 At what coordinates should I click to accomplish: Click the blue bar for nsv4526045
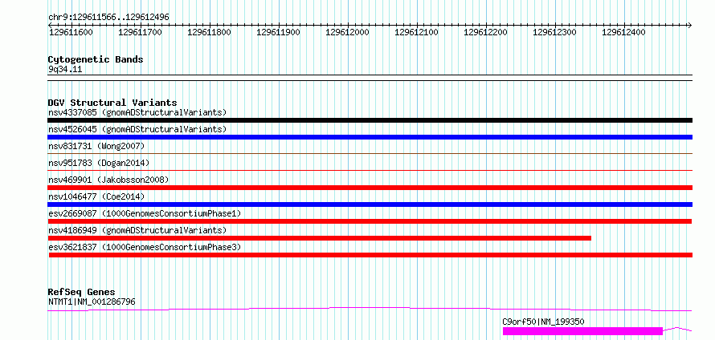coord(370,137)
